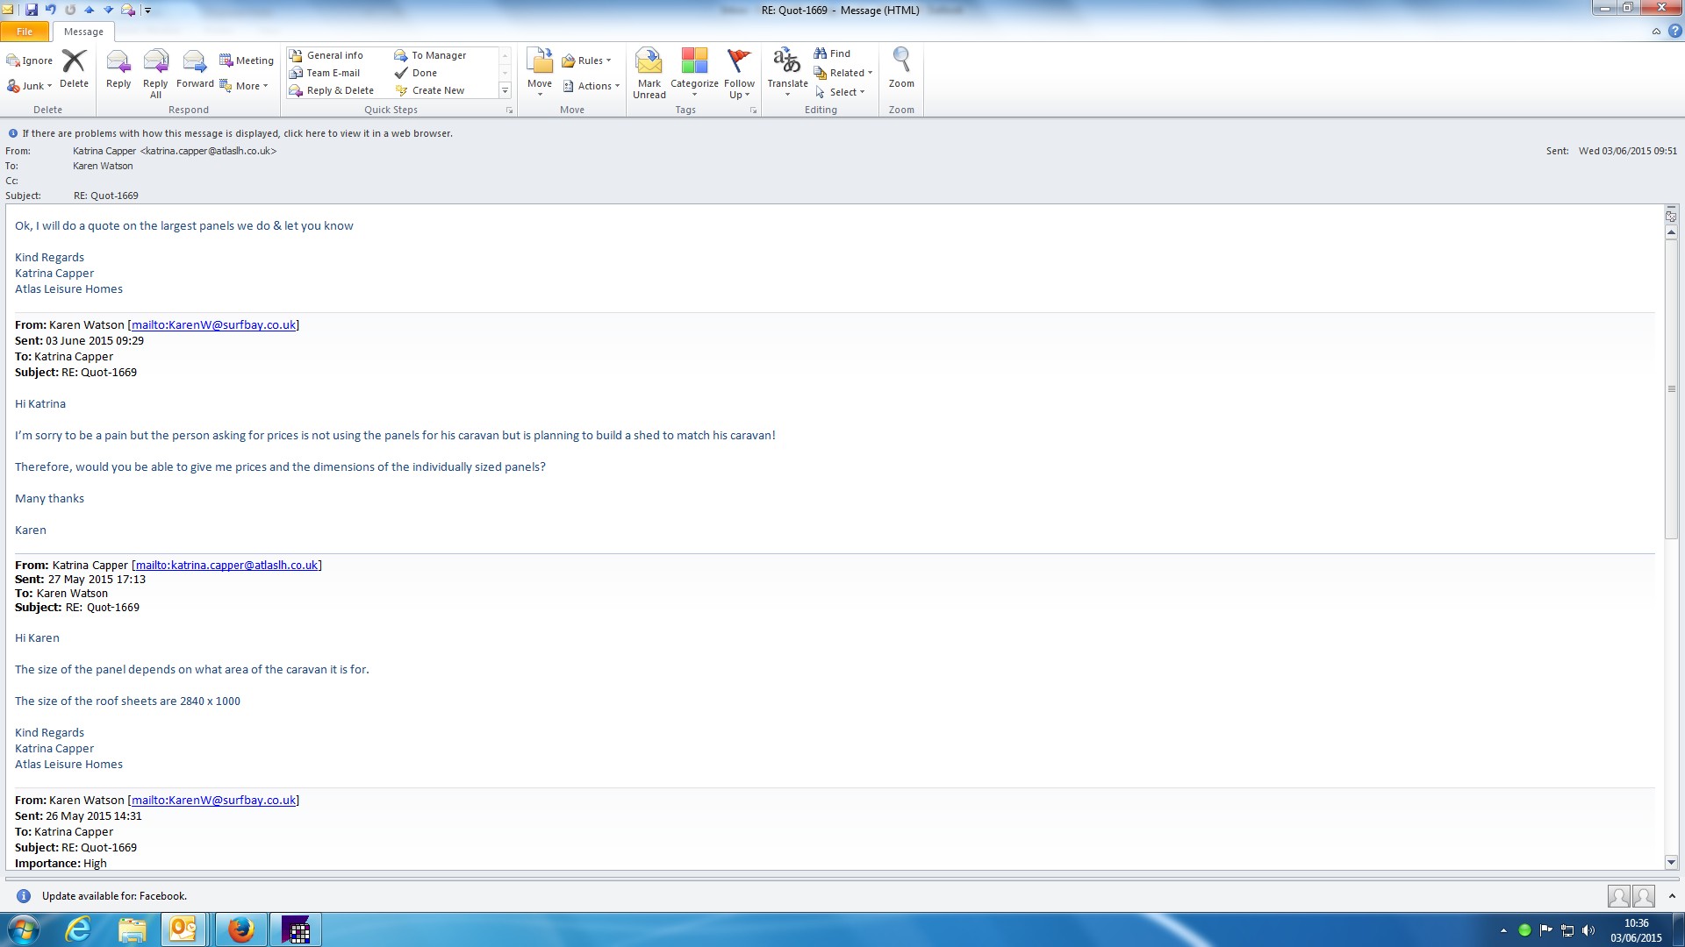Click the Find binoculars button
Screen dimensions: 1685x947
(831, 53)
